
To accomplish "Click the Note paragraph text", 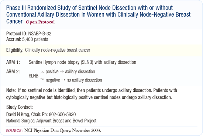I will tap(92, 94).
